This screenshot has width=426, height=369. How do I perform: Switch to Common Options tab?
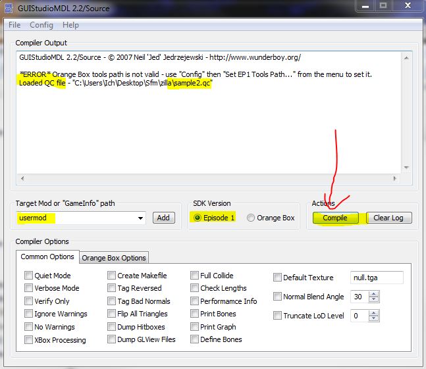(47, 257)
